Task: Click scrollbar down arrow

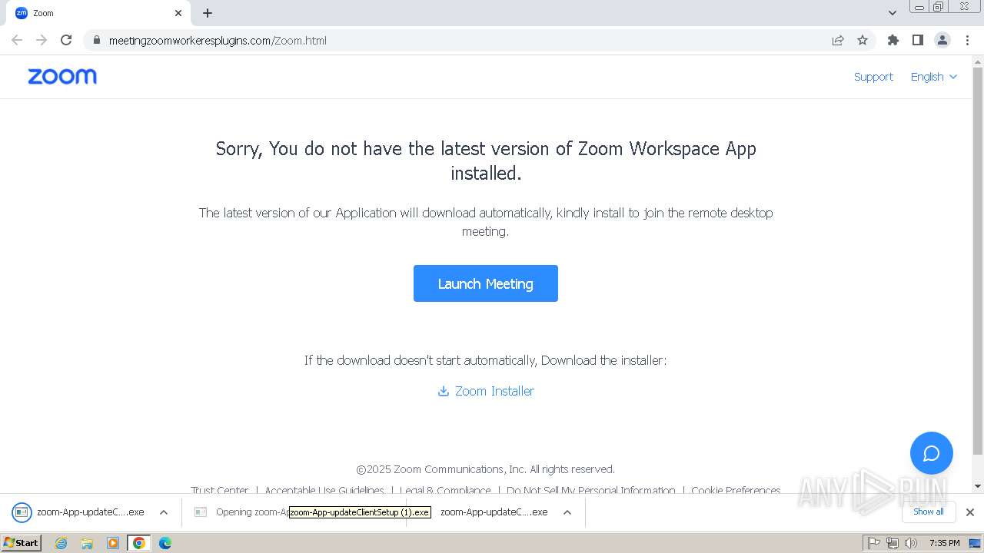Action: 978,486
